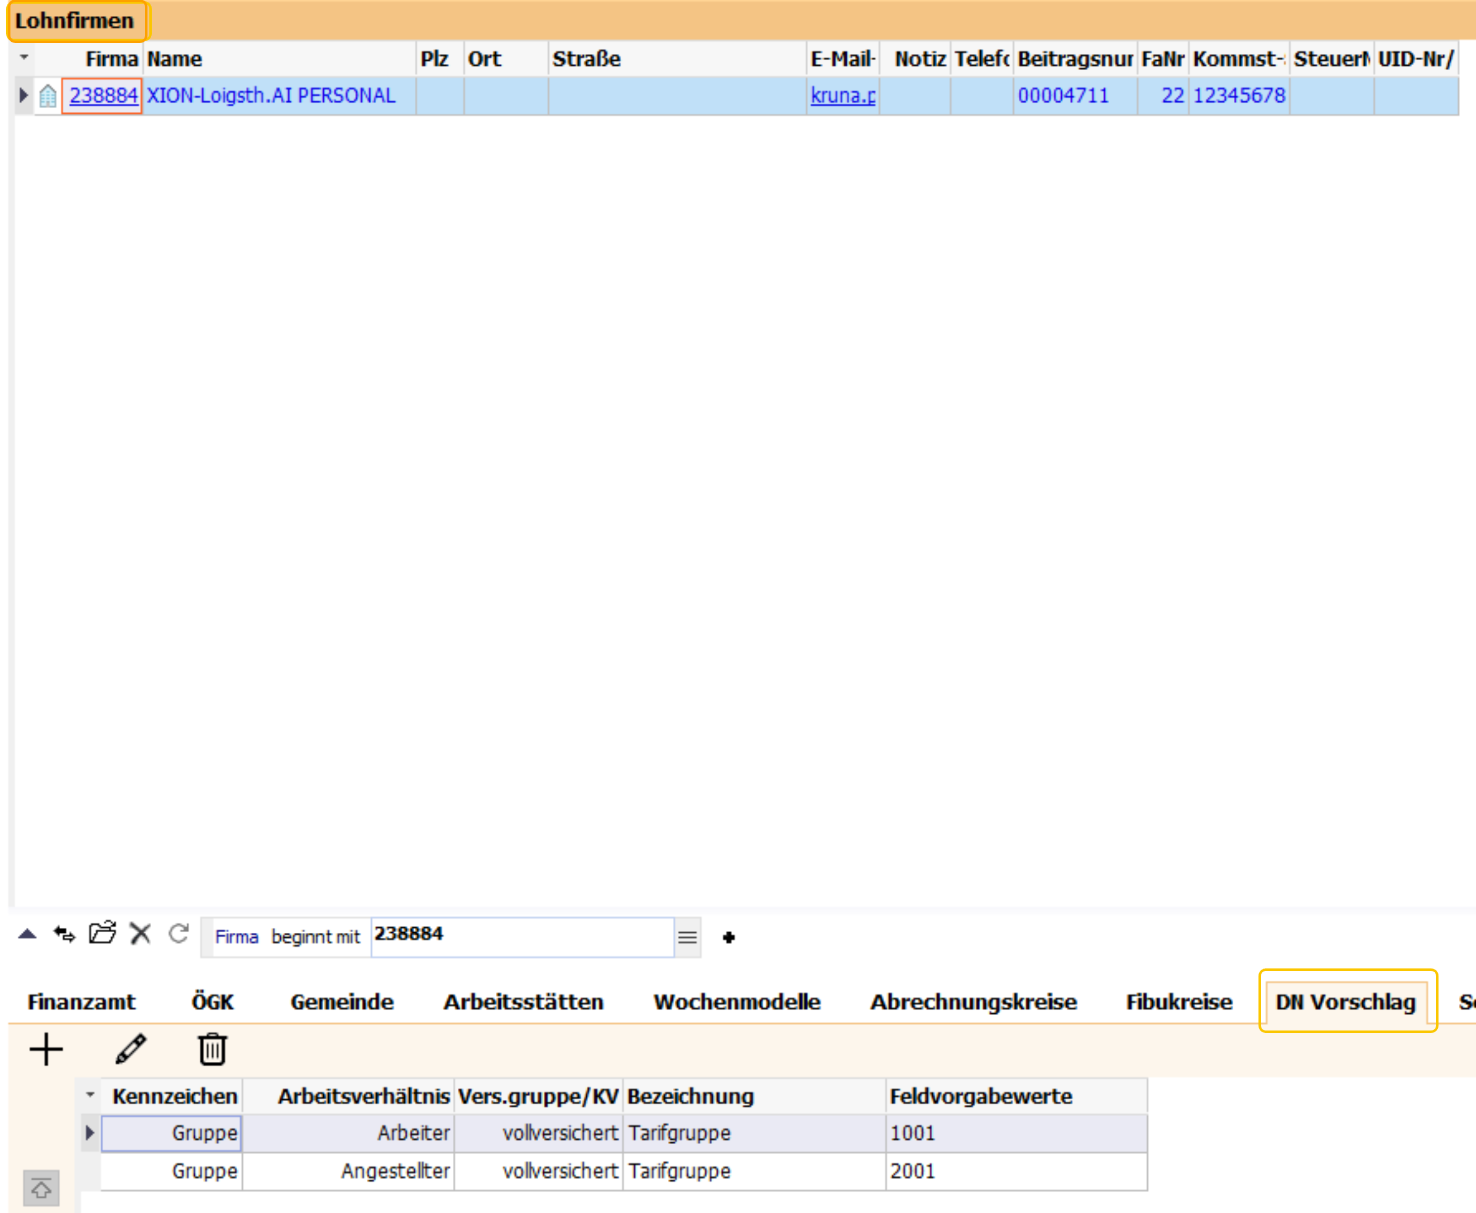The width and height of the screenshot is (1476, 1213).
Task: Click the open folder icon in filter bar
Action: pos(103,933)
